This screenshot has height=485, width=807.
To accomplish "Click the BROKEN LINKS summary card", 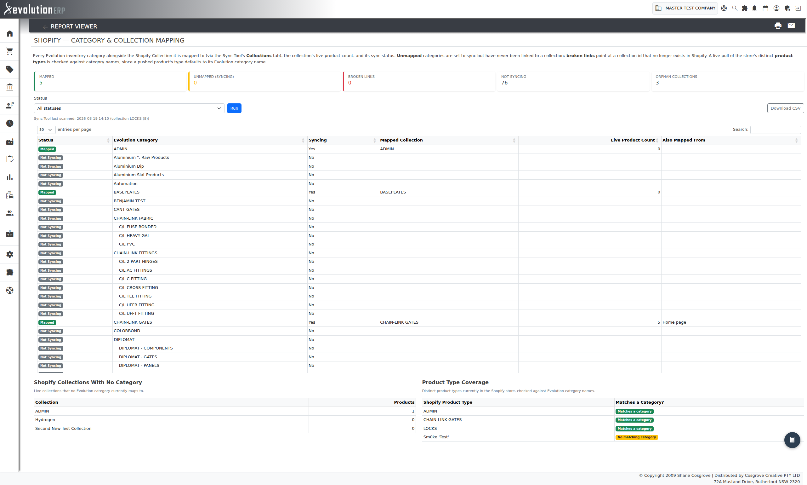I will point(419,81).
